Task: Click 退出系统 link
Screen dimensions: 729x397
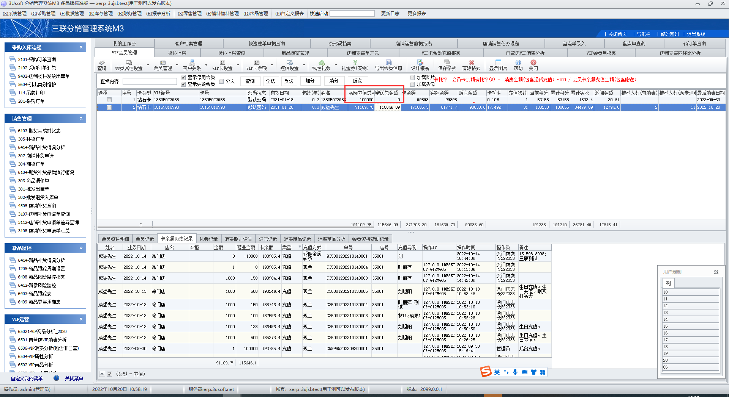Action: pos(696,34)
